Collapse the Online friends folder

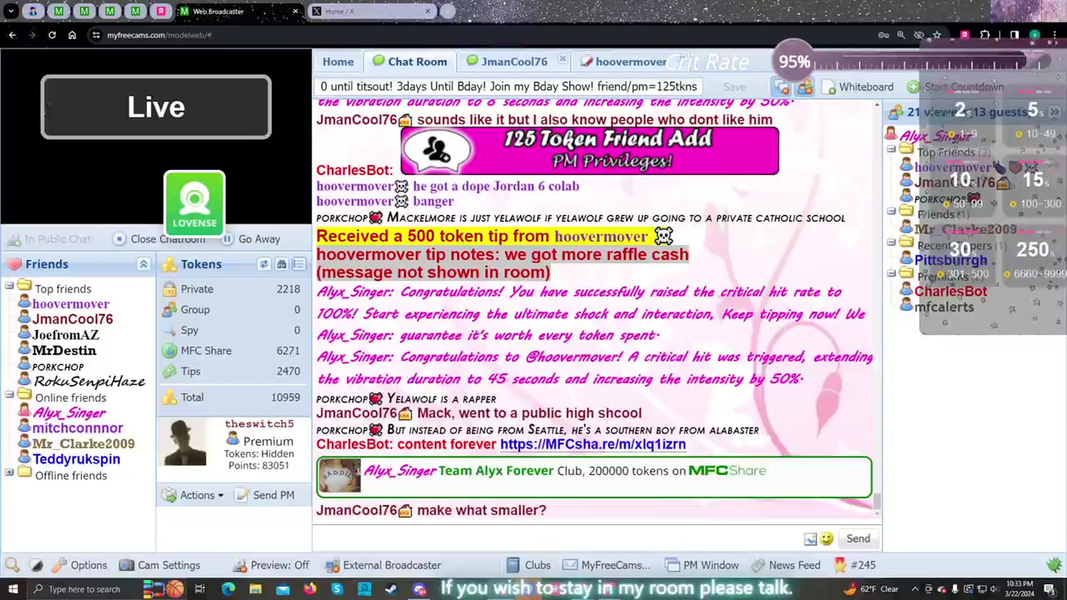pos(9,394)
